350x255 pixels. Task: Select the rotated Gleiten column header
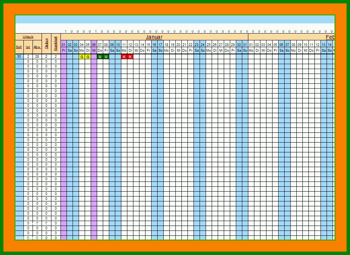pos(46,44)
